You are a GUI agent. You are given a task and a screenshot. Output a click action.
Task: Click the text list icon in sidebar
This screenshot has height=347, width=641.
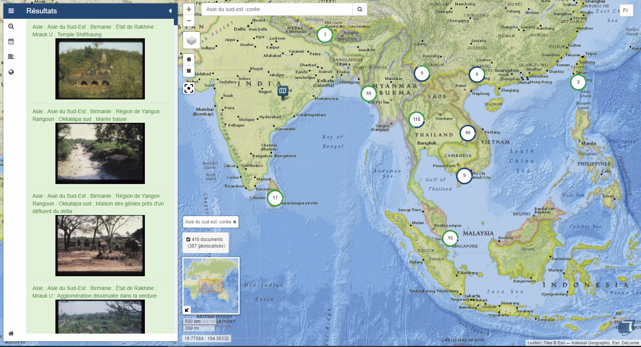click(11, 57)
